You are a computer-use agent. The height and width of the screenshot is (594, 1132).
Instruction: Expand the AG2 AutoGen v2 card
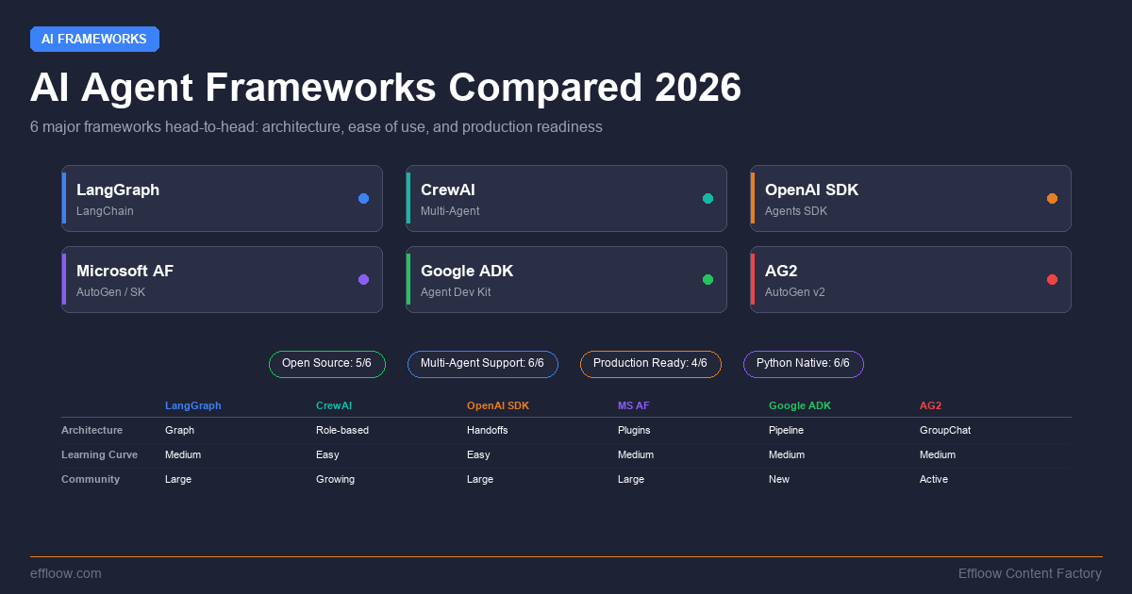(x=910, y=279)
